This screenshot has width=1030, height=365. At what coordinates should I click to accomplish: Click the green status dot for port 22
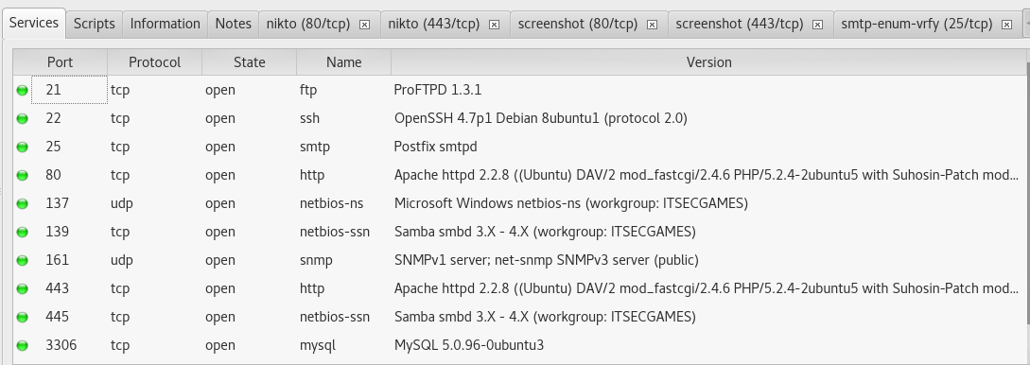[22, 119]
